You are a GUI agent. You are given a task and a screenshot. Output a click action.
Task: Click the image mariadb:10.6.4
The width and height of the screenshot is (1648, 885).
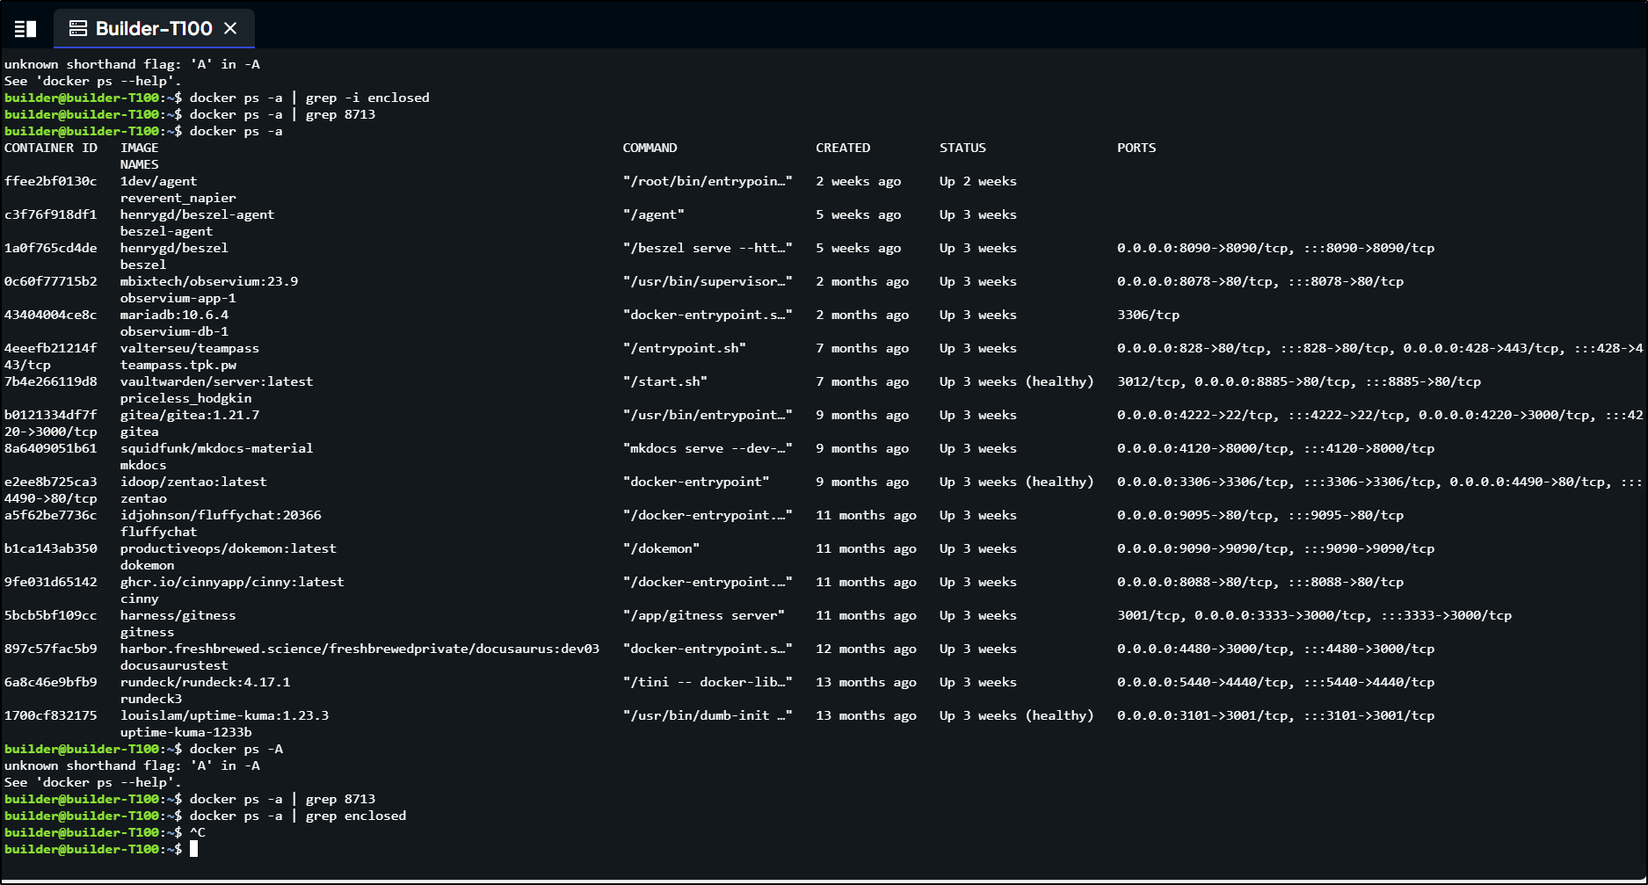[174, 315]
